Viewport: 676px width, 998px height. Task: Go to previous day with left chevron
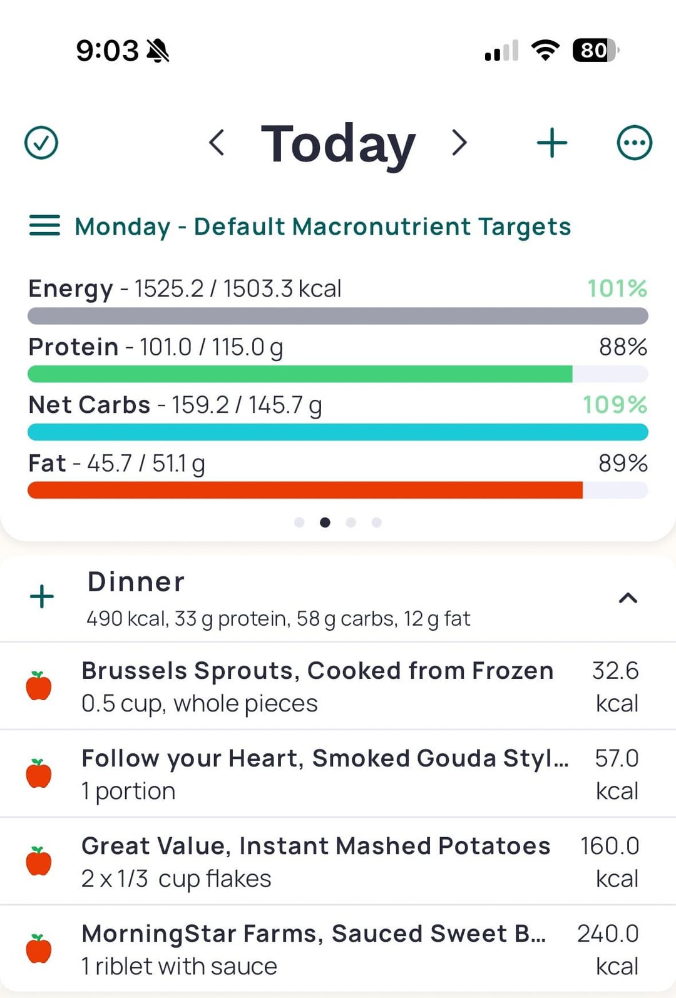(217, 143)
